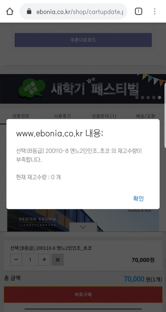Screen dimensions: 166x312
Task: Tap the padlock site security icon
Action: point(29,11)
